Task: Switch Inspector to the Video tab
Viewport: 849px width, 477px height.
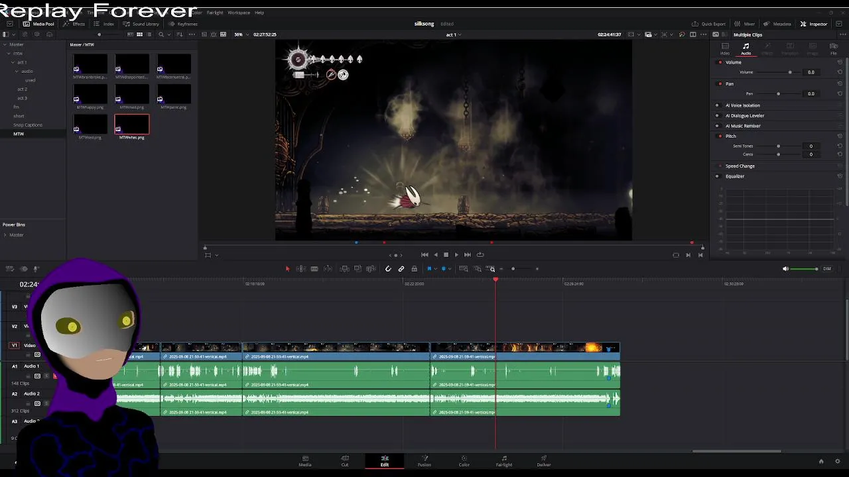Action: click(x=725, y=49)
